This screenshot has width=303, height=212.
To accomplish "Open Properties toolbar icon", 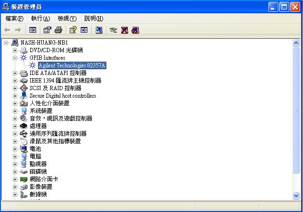I will (x=47, y=30).
